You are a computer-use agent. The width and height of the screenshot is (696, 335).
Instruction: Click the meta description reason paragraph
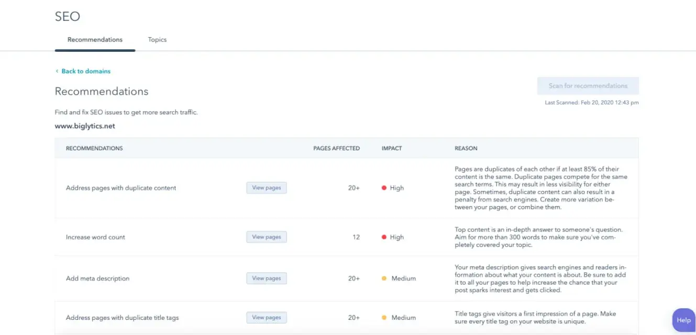pyautogui.click(x=540, y=278)
